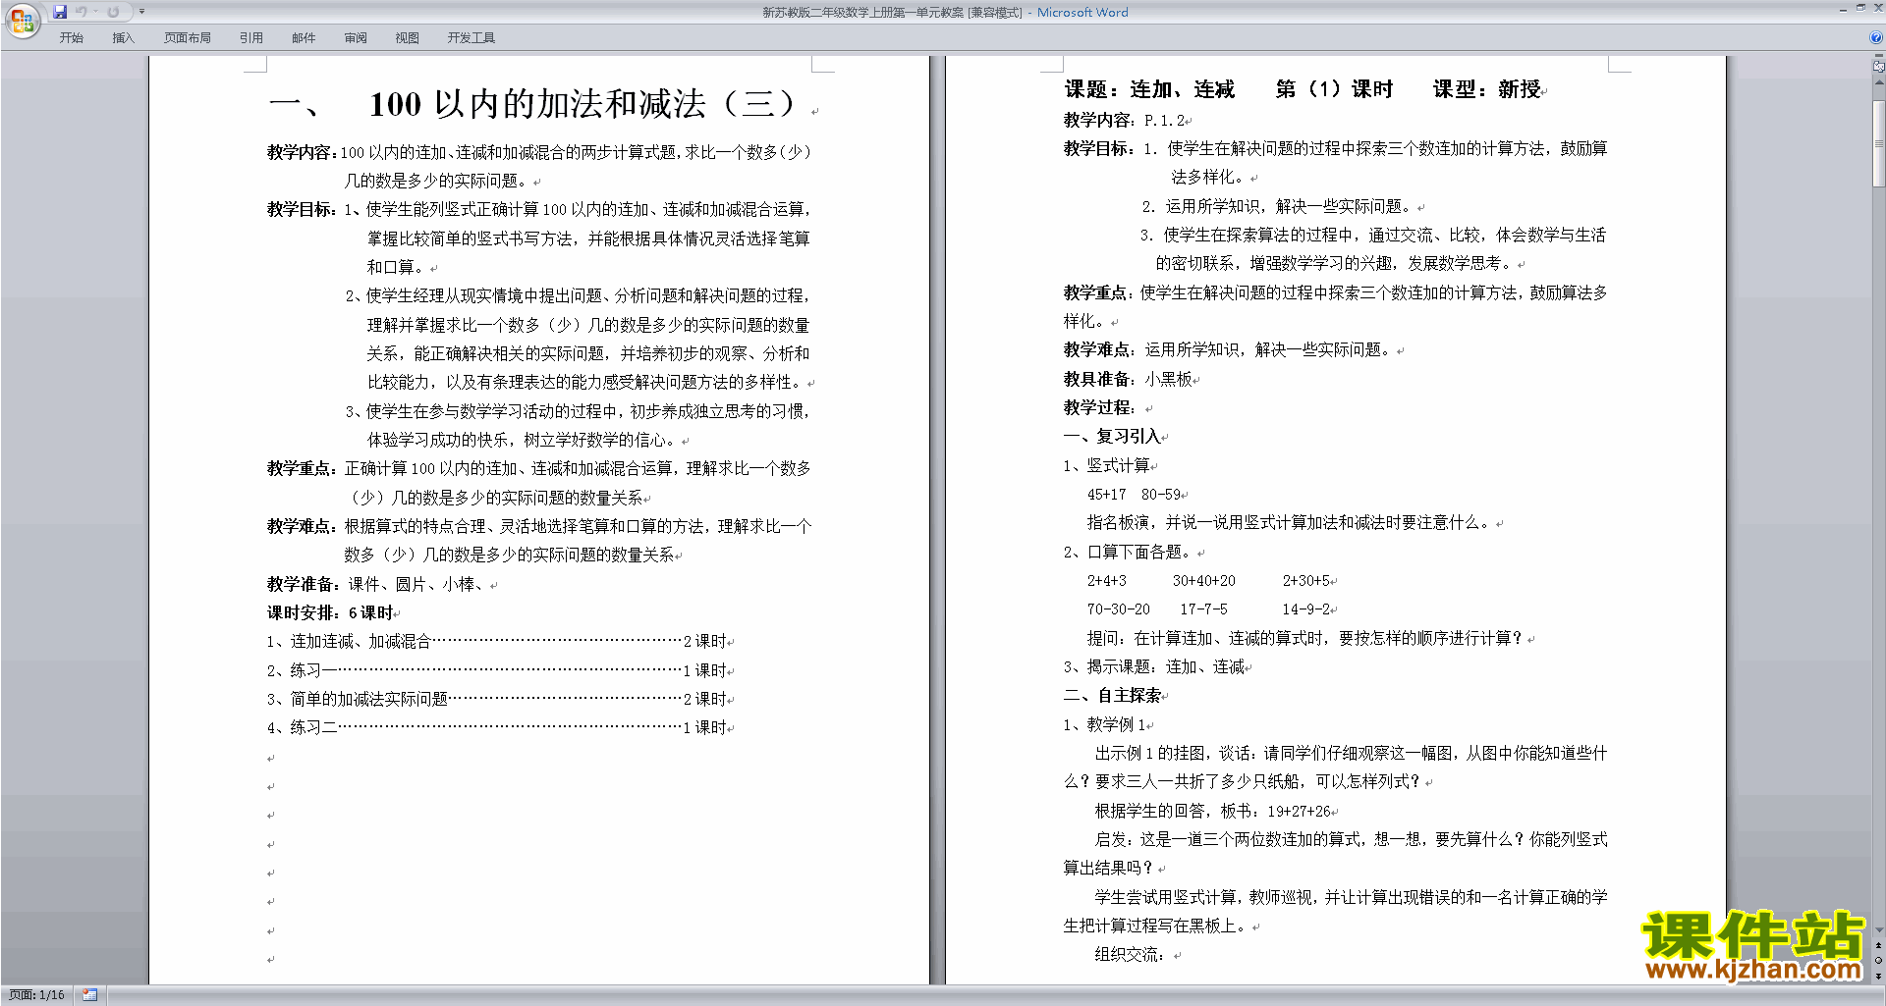Click the text 组织交流：

(x=1130, y=955)
